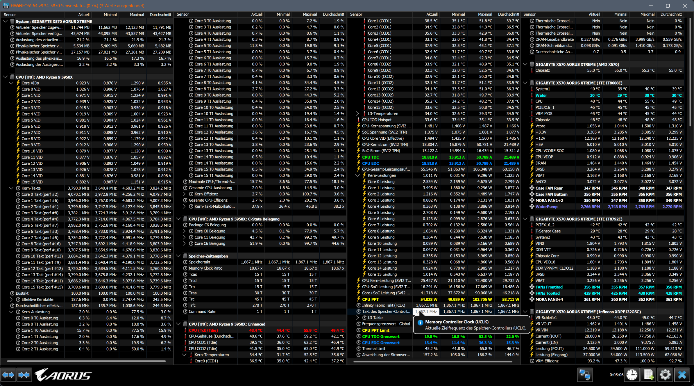Click icon beside Thermal Limit
The height and width of the screenshot is (386, 694).
click(359, 348)
